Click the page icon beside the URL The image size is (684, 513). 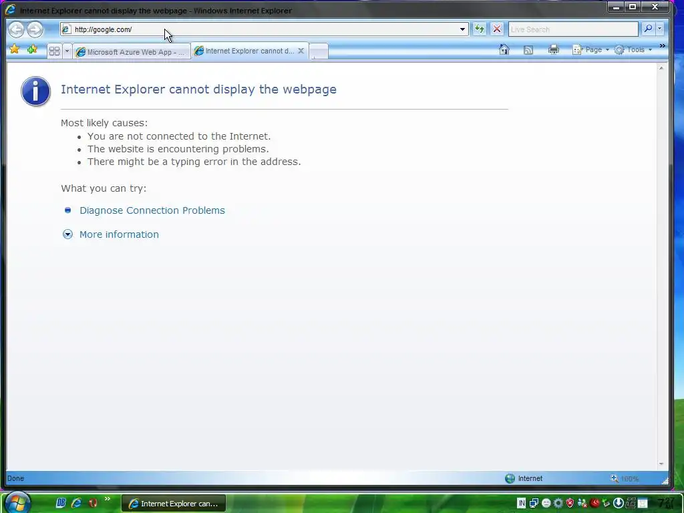pyautogui.click(x=66, y=29)
